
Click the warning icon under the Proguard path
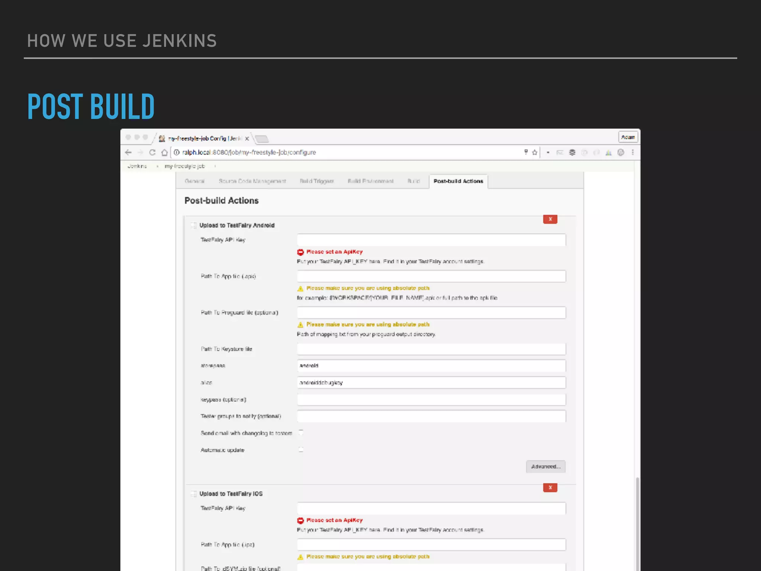tap(300, 325)
